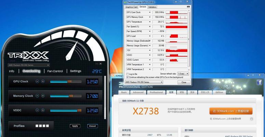The height and width of the screenshot is (137, 265).
Task: Click the GPU-Z screenshot camera icon
Action: (x=188, y=7)
